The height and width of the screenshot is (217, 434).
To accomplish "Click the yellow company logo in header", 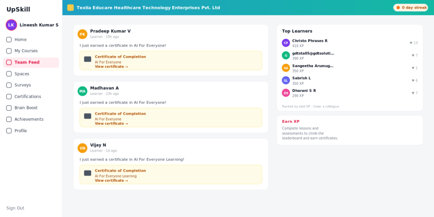I will click(x=71, y=8).
